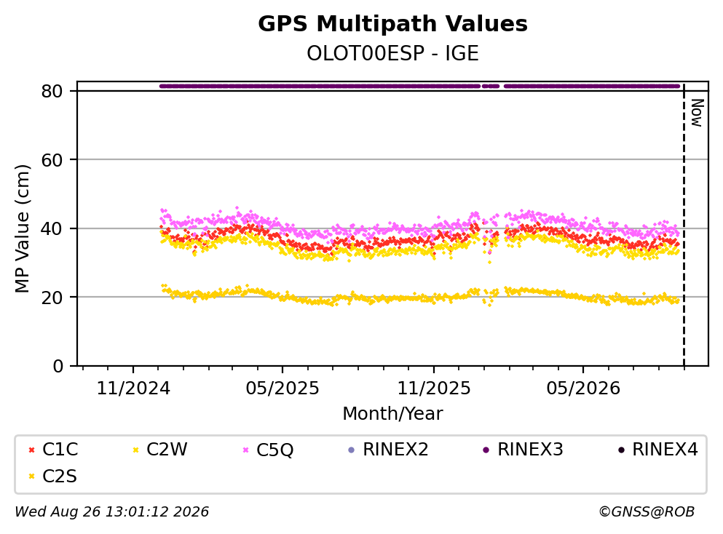Click the 11/2024 x-axis tick label

tap(133, 388)
